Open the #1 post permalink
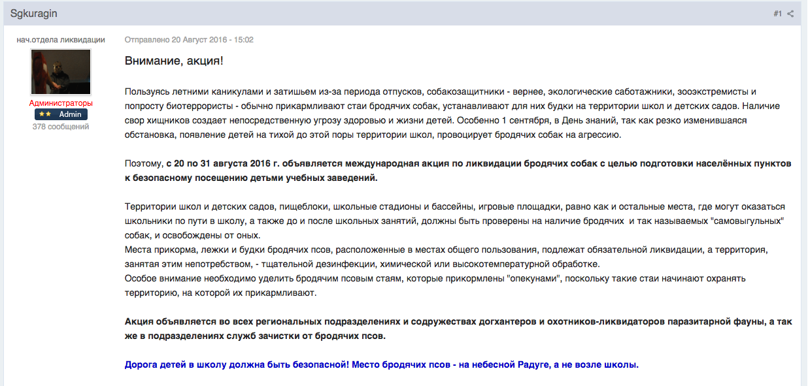808x386 pixels. pyautogui.click(x=778, y=14)
